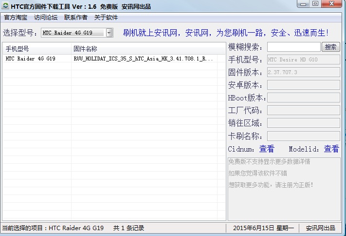Open the 联系作者 menu

click(75, 18)
